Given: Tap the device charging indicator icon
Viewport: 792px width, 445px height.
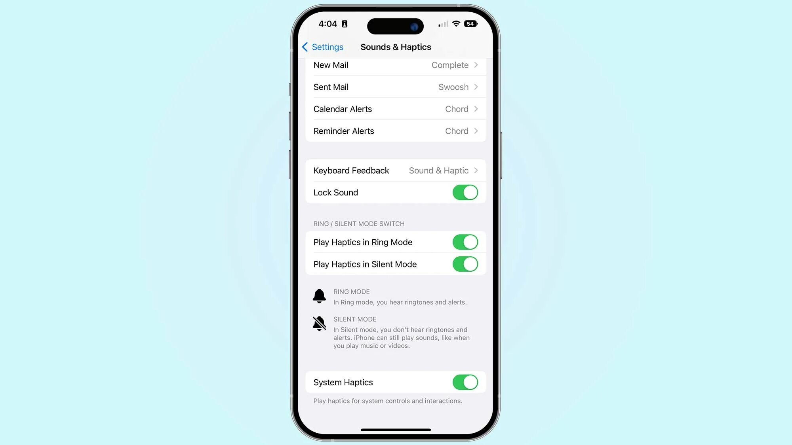Looking at the screenshot, I should pos(470,24).
